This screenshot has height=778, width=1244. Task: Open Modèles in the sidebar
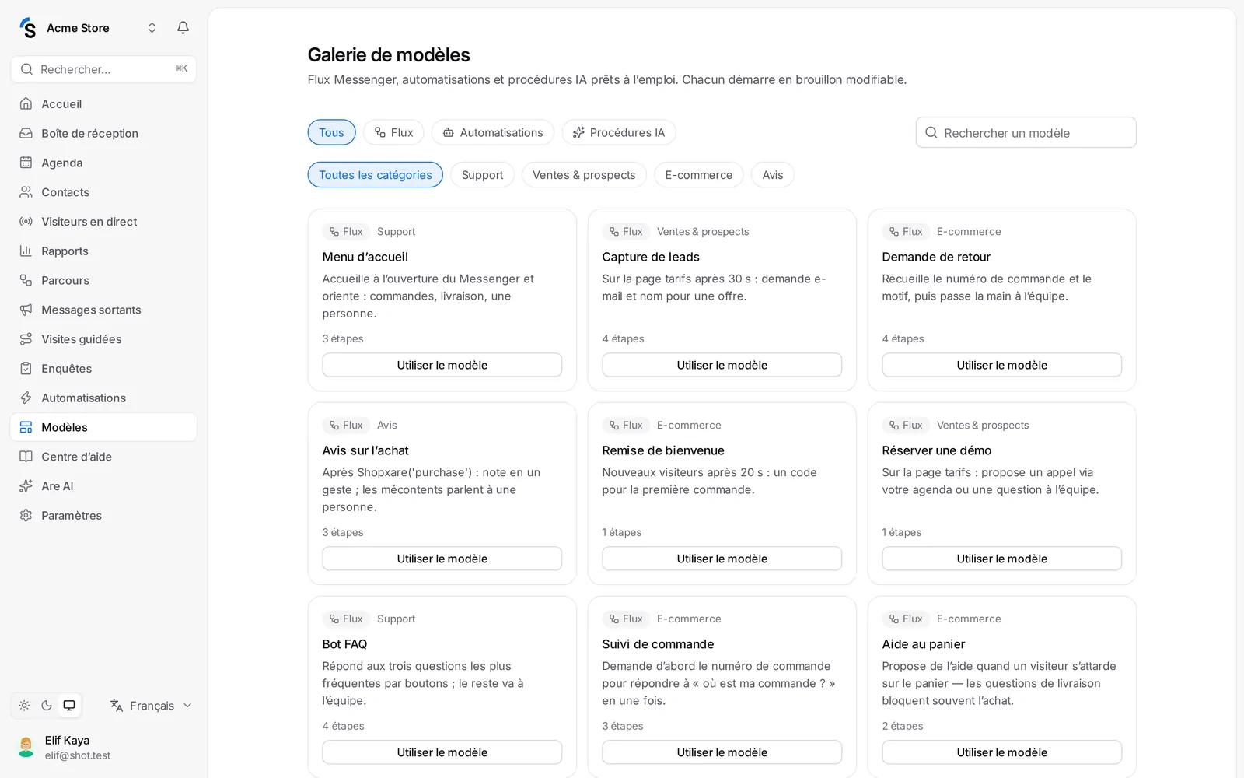click(x=103, y=427)
